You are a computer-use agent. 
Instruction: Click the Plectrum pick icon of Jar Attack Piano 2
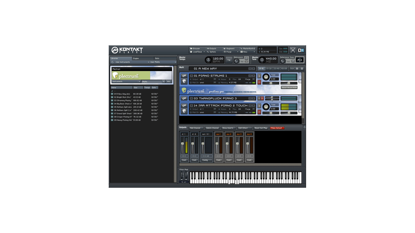[184, 111]
